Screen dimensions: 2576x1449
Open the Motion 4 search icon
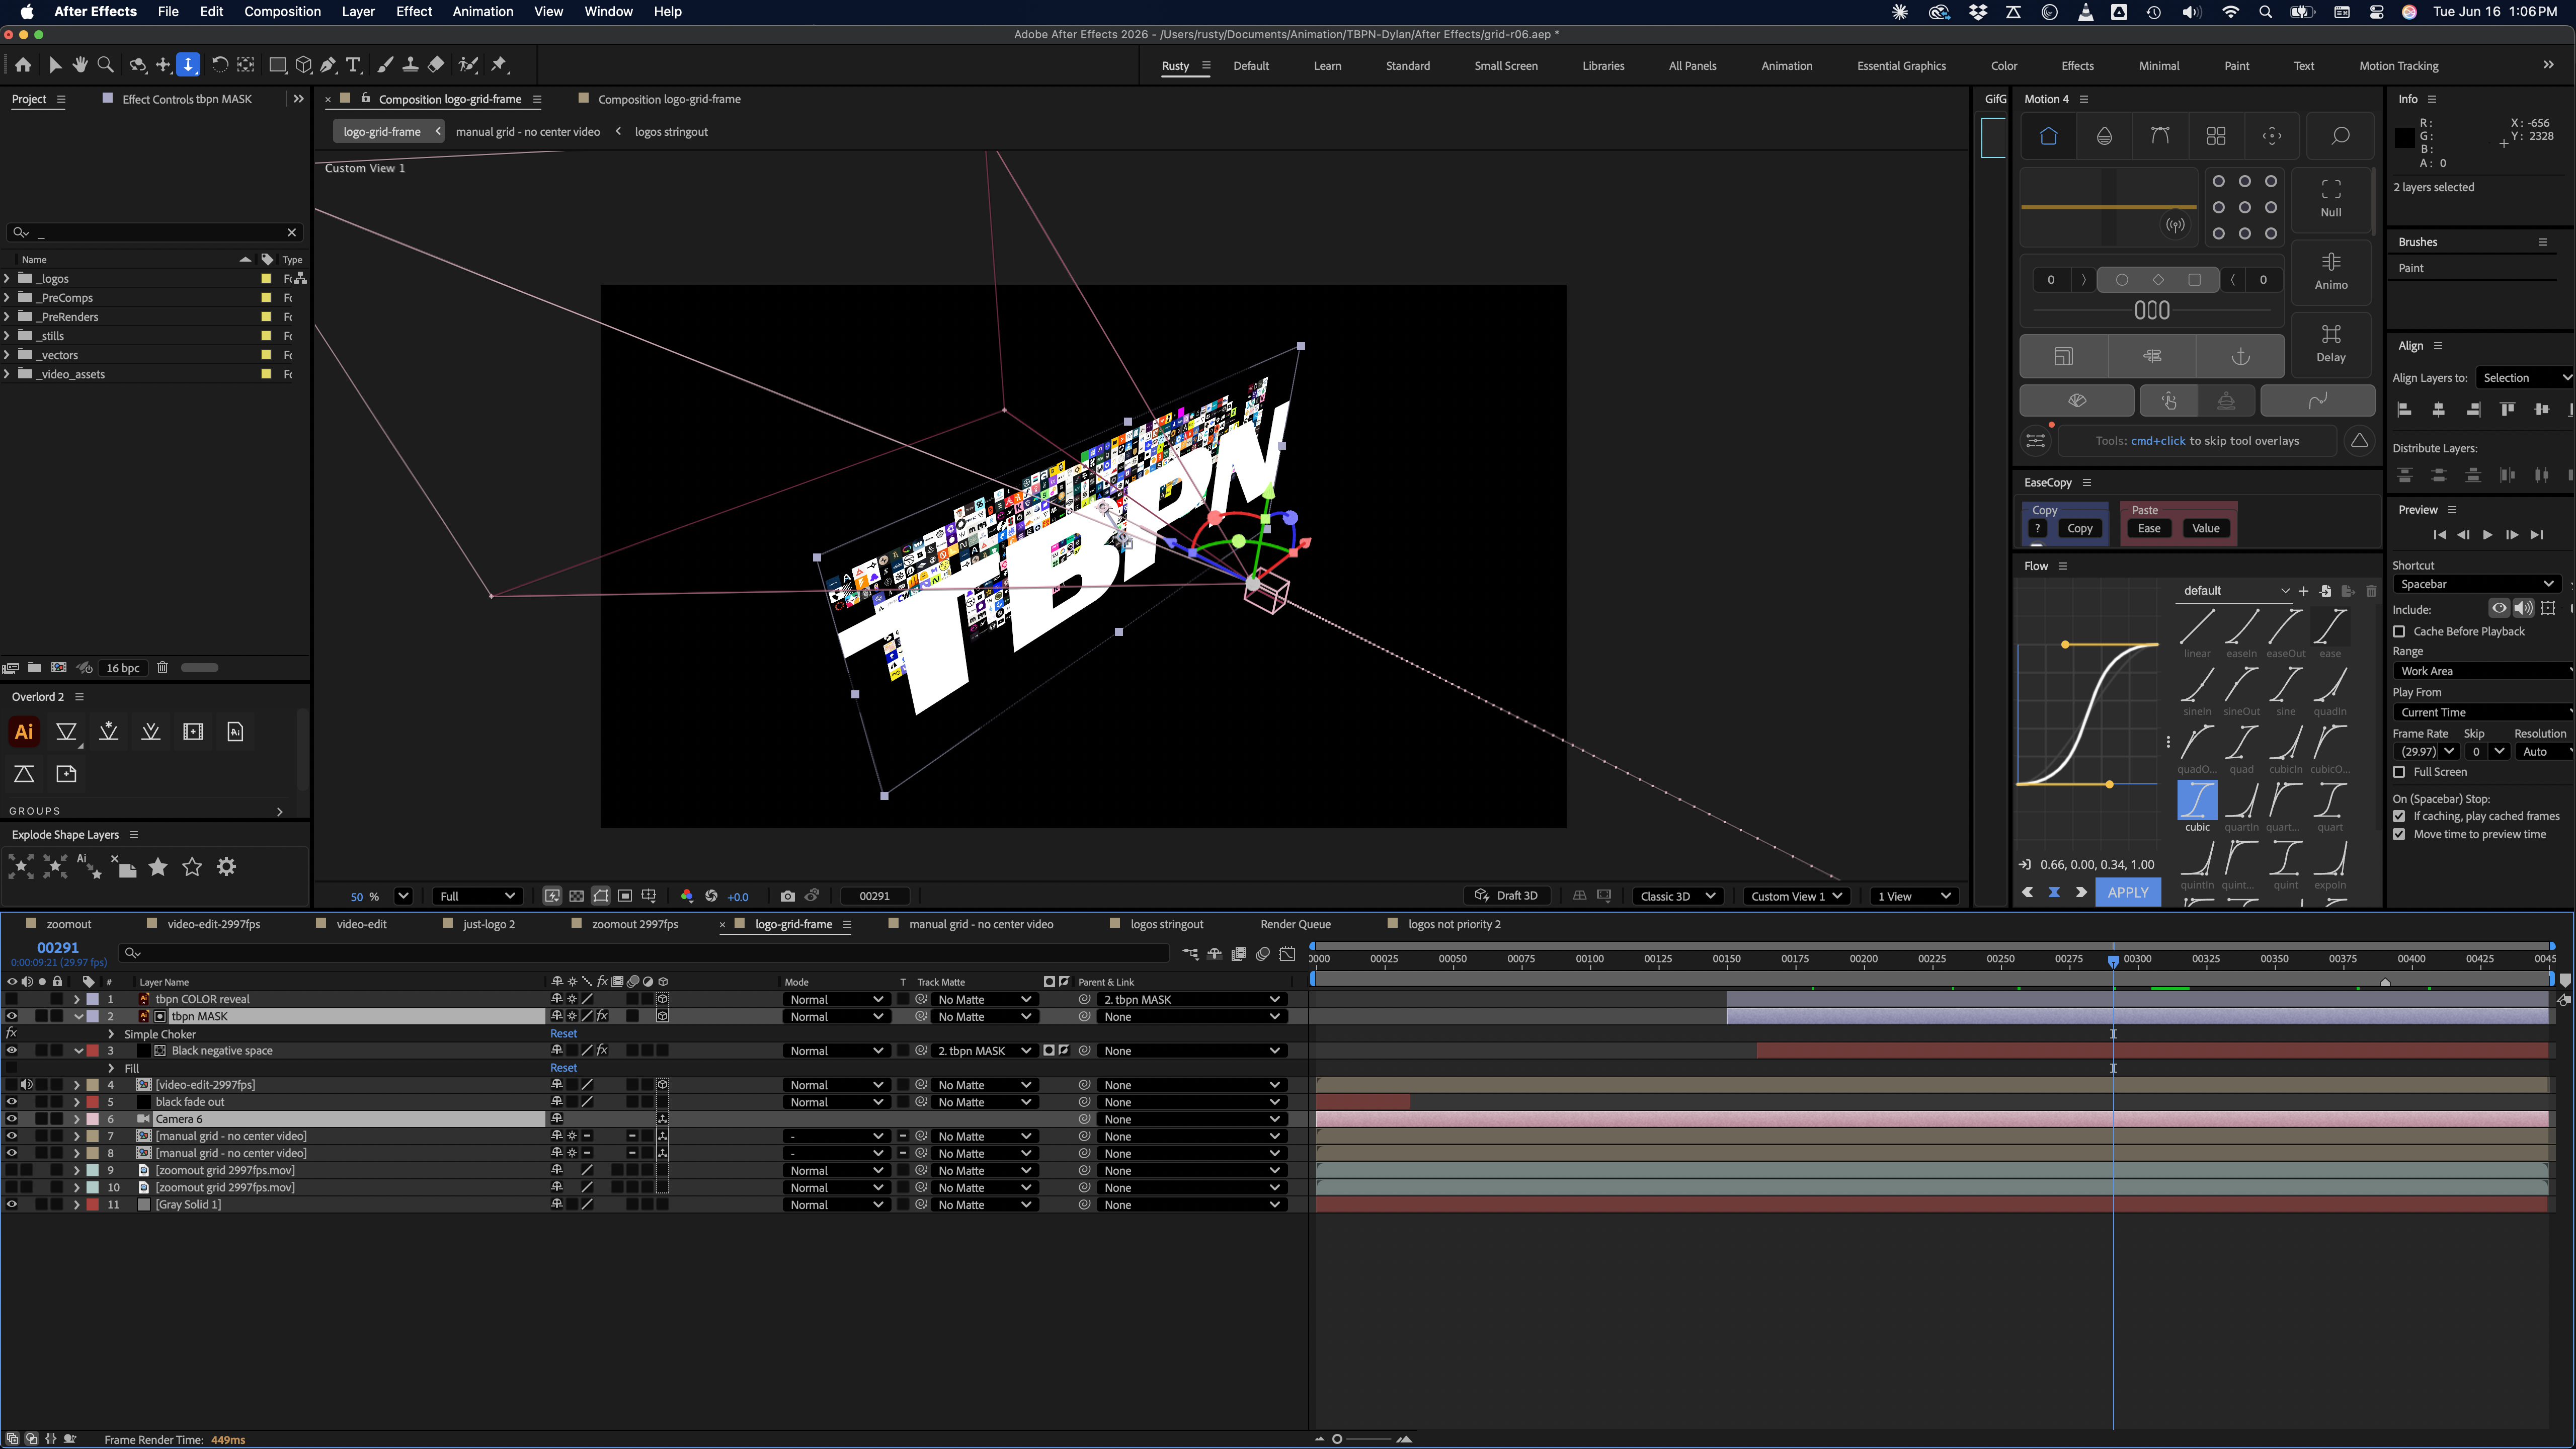coord(2340,136)
